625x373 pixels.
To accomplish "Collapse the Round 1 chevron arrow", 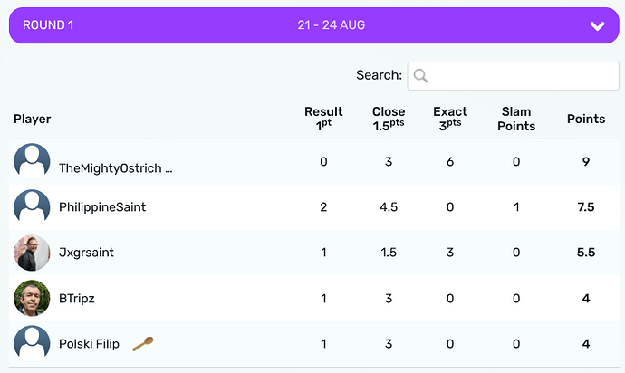I will [597, 26].
